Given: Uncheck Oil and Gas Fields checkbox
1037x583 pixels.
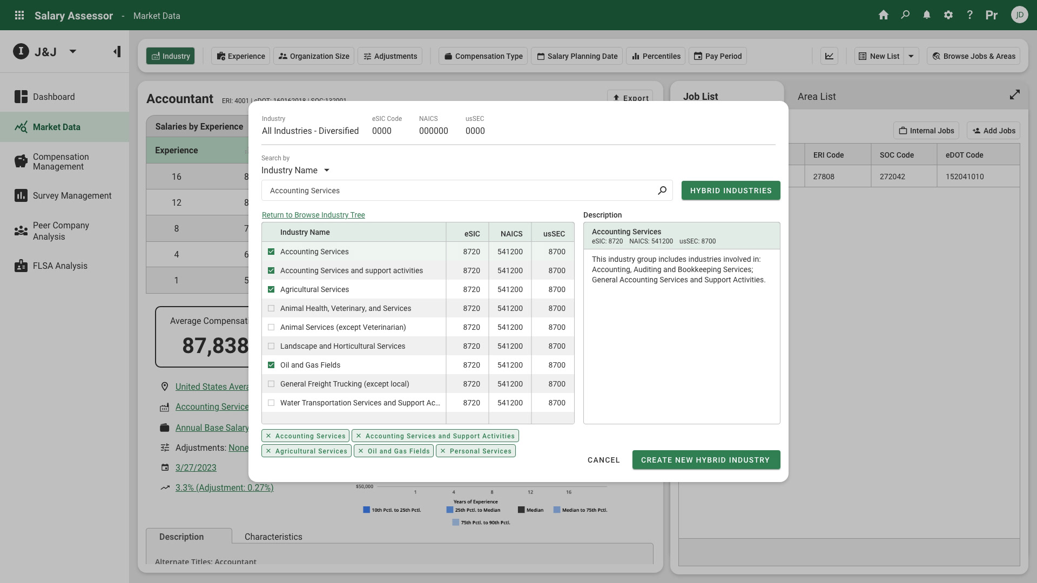Looking at the screenshot, I should 271,365.
